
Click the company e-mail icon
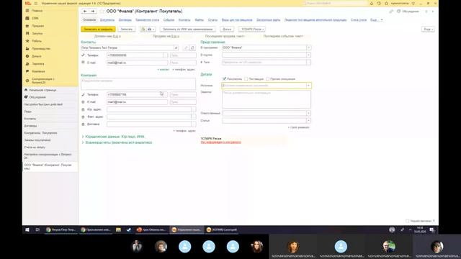[83, 102]
